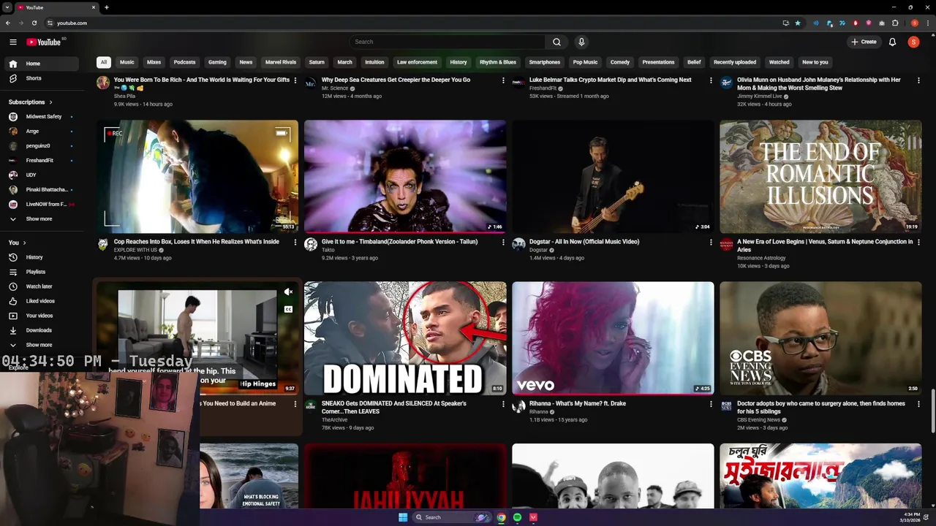Open options menu for Rihanna video
The width and height of the screenshot is (936, 526).
click(x=711, y=404)
